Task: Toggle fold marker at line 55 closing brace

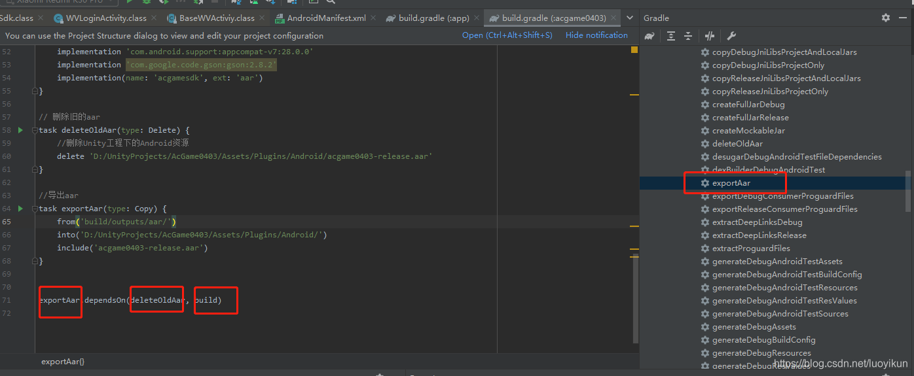Action: pos(35,91)
